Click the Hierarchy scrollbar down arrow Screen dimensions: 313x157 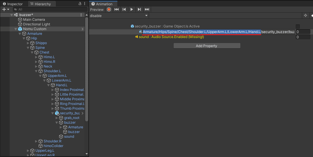click(86, 154)
